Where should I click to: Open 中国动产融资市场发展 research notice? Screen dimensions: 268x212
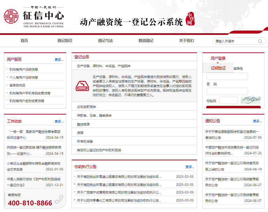pyautogui.click(x=232, y=150)
